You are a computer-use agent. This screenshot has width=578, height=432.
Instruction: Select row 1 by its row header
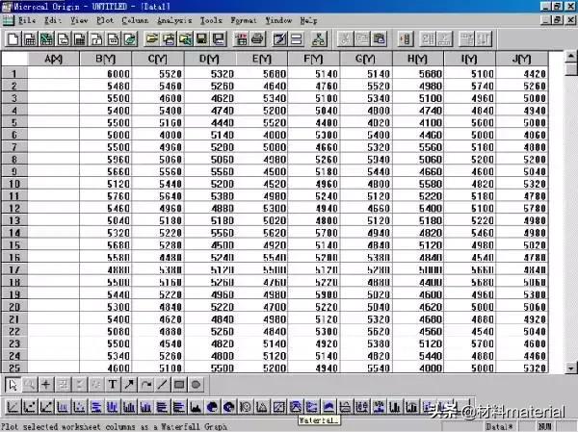tap(14, 74)
